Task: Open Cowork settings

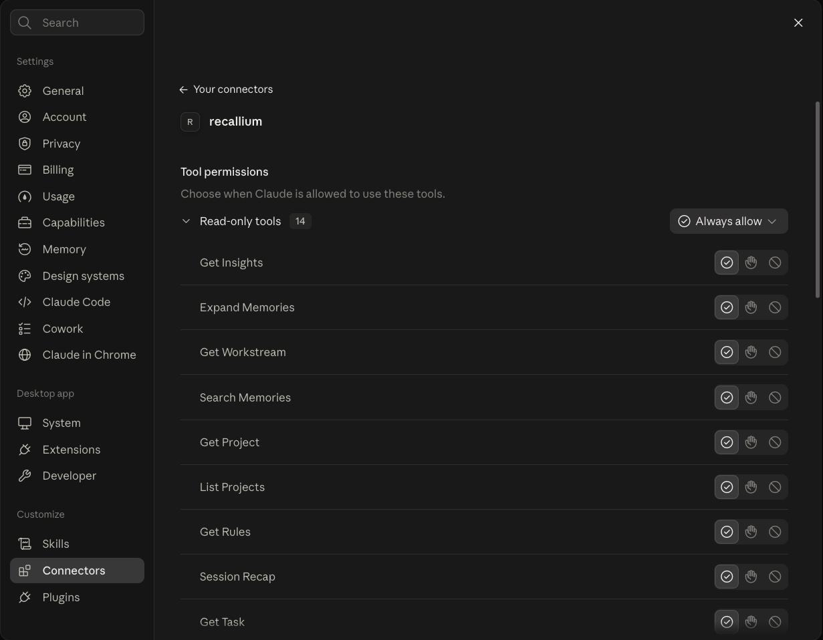Action: pyautogui.click(x=77, y=329)
